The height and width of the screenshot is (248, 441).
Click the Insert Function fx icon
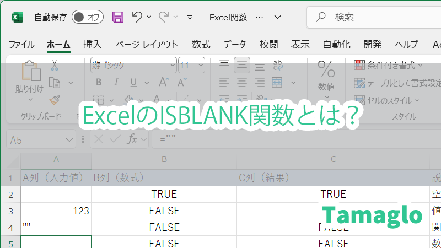click(132, 139)
